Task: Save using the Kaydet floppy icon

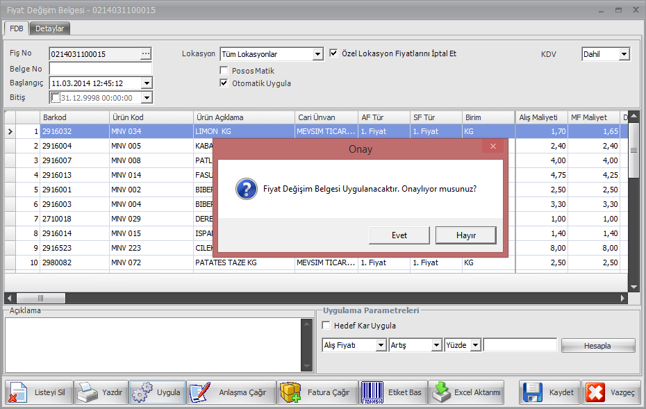Action: click(x=533, y=393)
